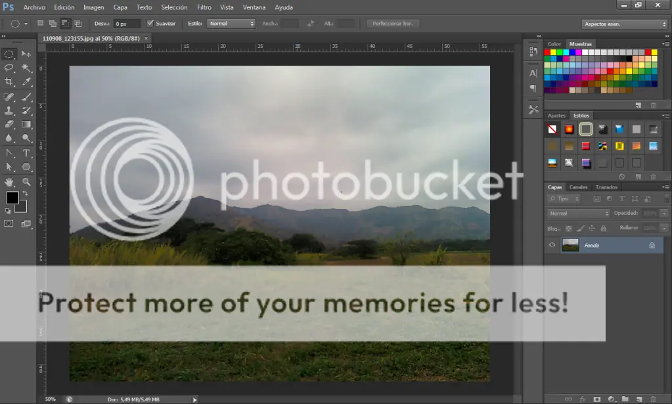This screenshot has height=404, width=672.
Task: Open the Filtro menu
Action: 204,7
